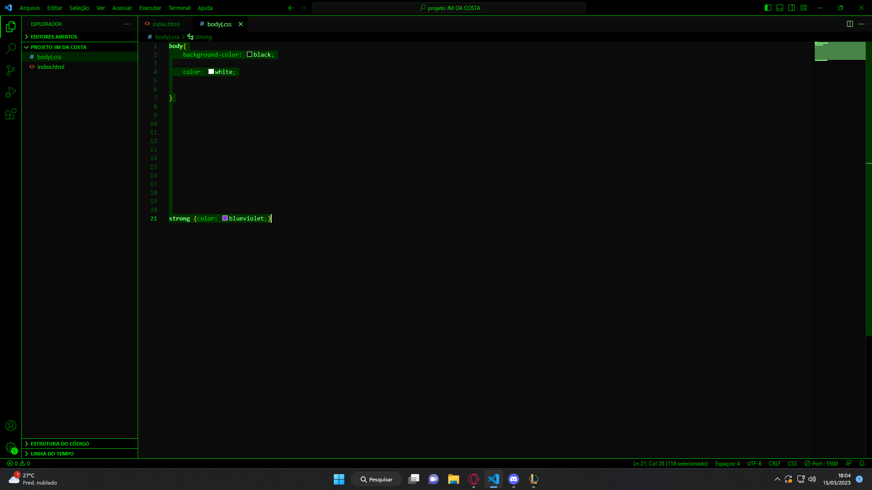The image size is (872, 490).
Task: Expand the Linha do Tempo section
Action: coord(80,454)
